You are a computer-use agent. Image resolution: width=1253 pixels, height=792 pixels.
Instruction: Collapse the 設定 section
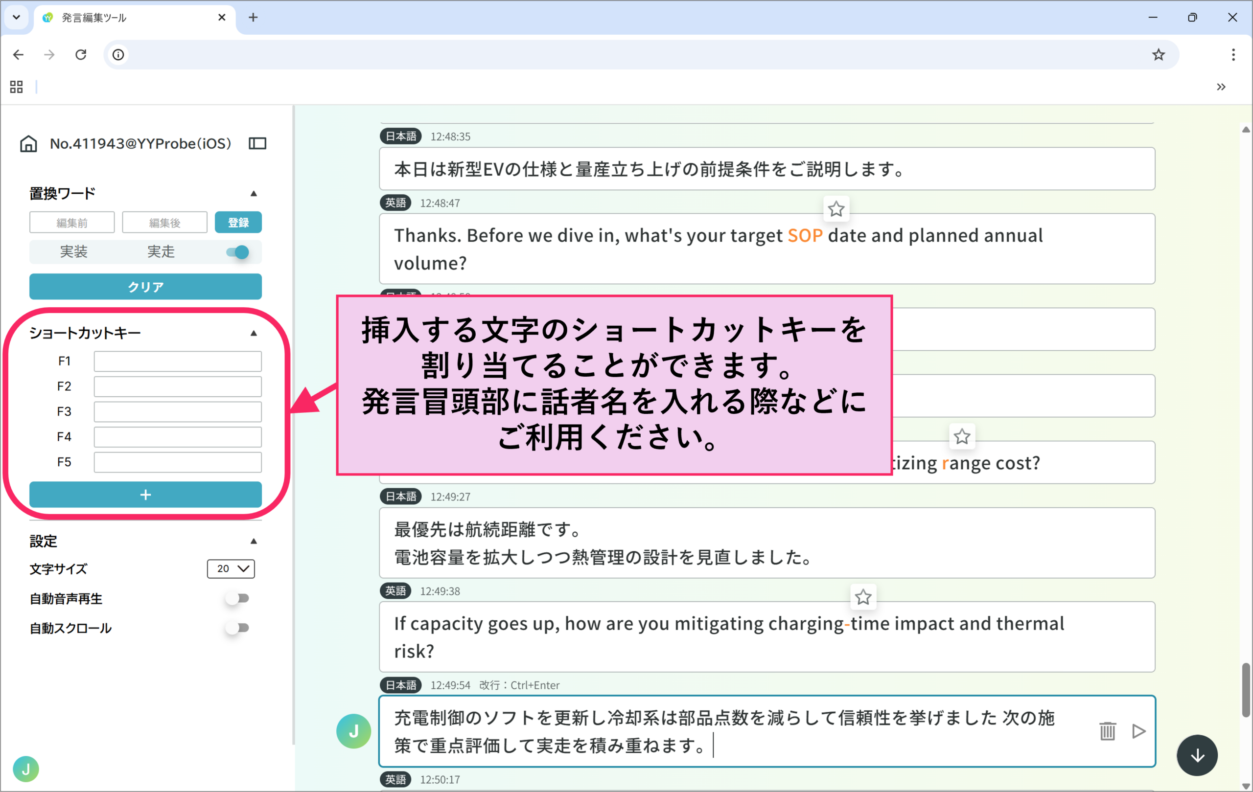coord(254,542)
